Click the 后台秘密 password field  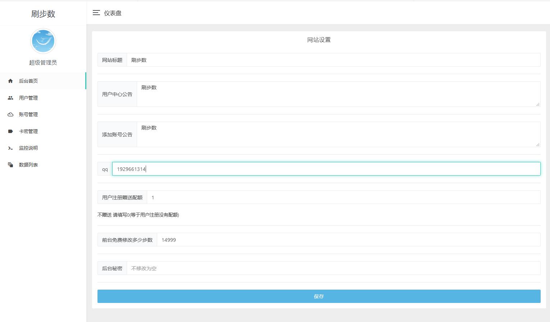(x=333, y=268)
